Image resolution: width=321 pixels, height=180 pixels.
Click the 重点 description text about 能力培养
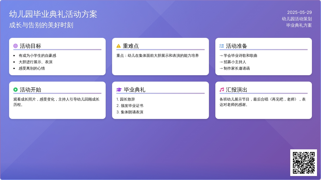click(x=158, y=55)
